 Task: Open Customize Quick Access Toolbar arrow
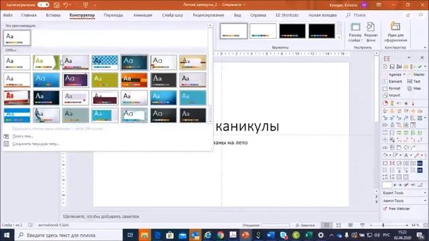(95, 5)
